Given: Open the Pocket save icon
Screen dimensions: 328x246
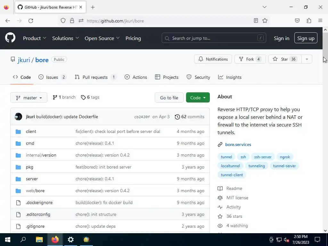Looking at the screenshot, I should [x=297, y=20].
